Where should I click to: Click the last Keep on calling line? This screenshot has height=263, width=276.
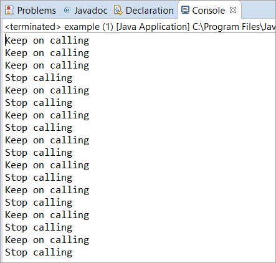[47, 240]
